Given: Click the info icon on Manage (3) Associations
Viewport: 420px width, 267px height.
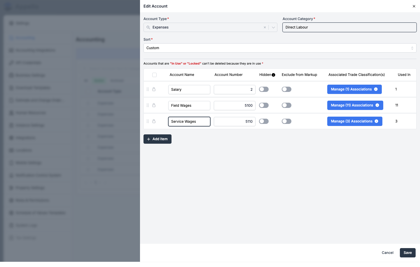Looking at the screenshot, I should (x=377, y=121).
